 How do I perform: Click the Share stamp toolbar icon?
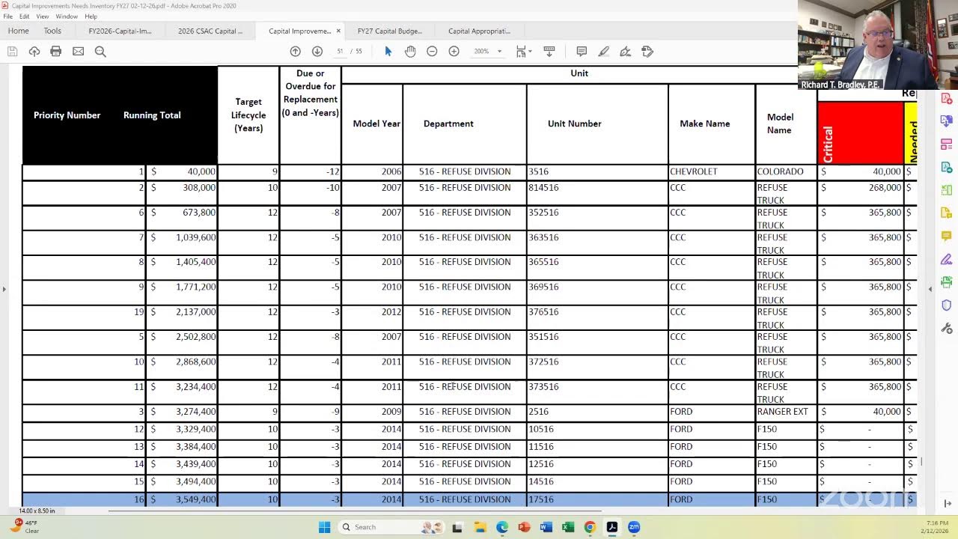tap(647, 52)
